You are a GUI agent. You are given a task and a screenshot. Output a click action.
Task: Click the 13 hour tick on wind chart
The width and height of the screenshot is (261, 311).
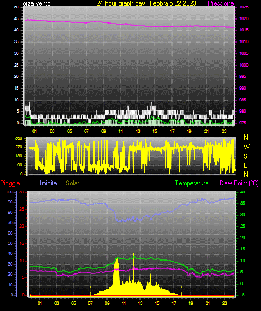(x=138, y=131)
